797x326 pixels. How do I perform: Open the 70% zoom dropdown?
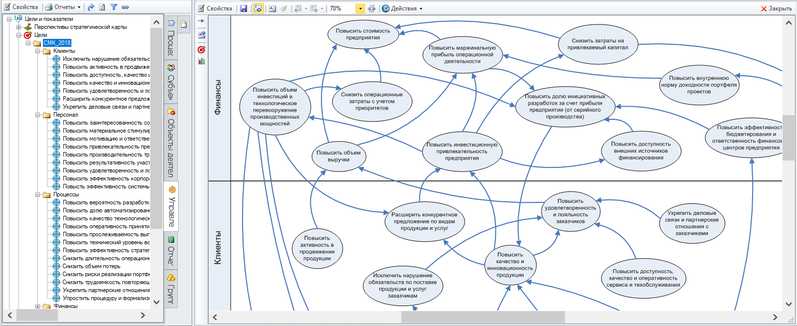tap(360, 8)
